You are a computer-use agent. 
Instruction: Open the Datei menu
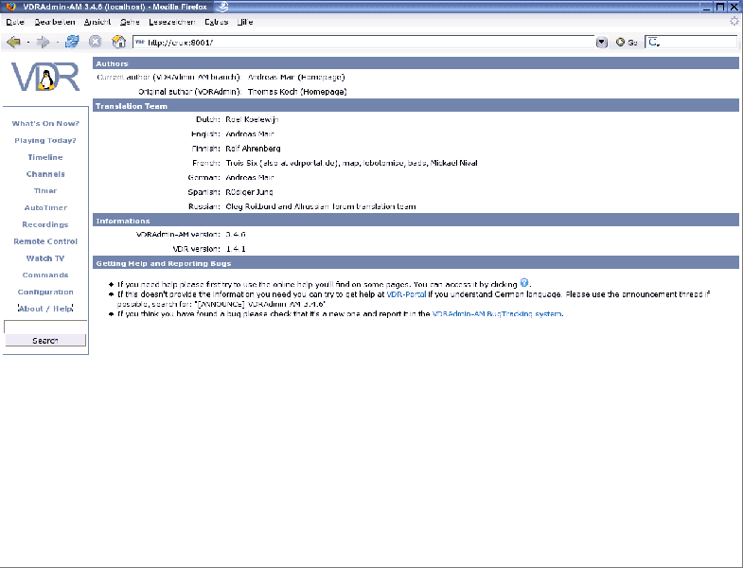(16, 21)
